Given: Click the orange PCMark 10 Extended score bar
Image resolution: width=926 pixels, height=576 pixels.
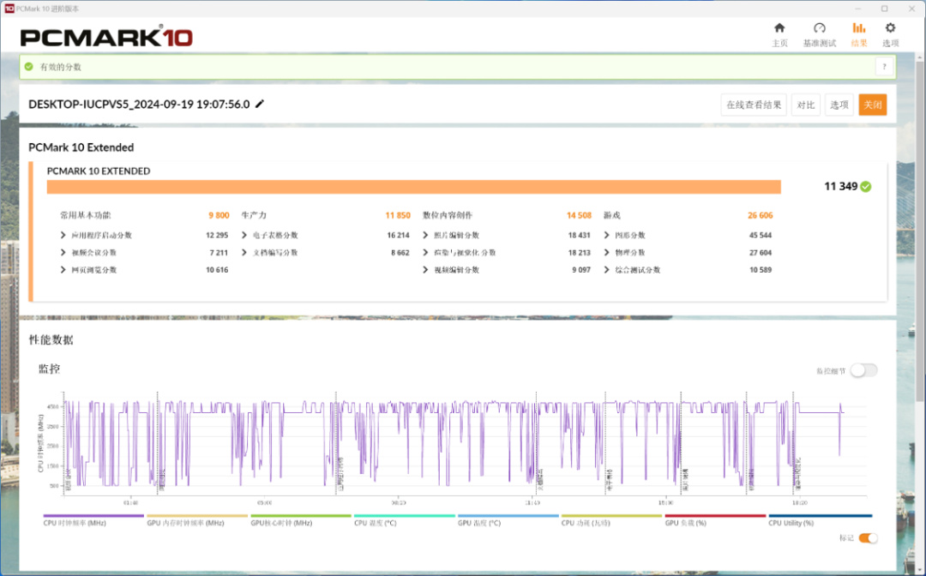Looking at the screenshot, I should coord(414,187).
